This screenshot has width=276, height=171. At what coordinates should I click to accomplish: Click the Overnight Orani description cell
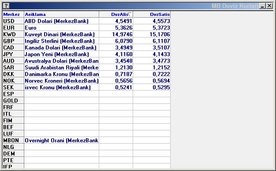click(62, 141)
